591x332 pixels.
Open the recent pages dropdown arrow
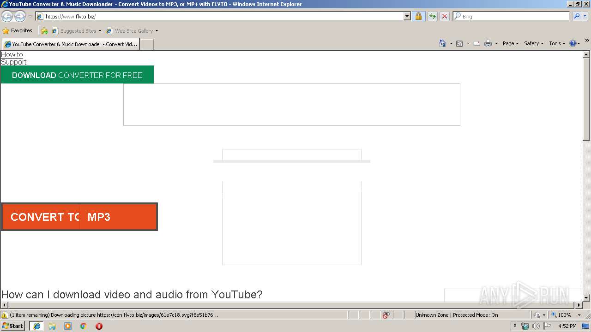30,17
